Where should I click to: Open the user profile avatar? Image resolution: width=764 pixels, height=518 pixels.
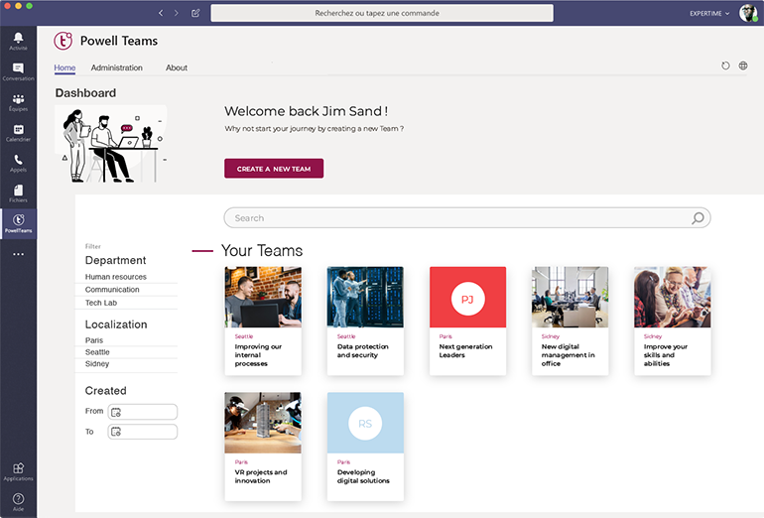748,13
